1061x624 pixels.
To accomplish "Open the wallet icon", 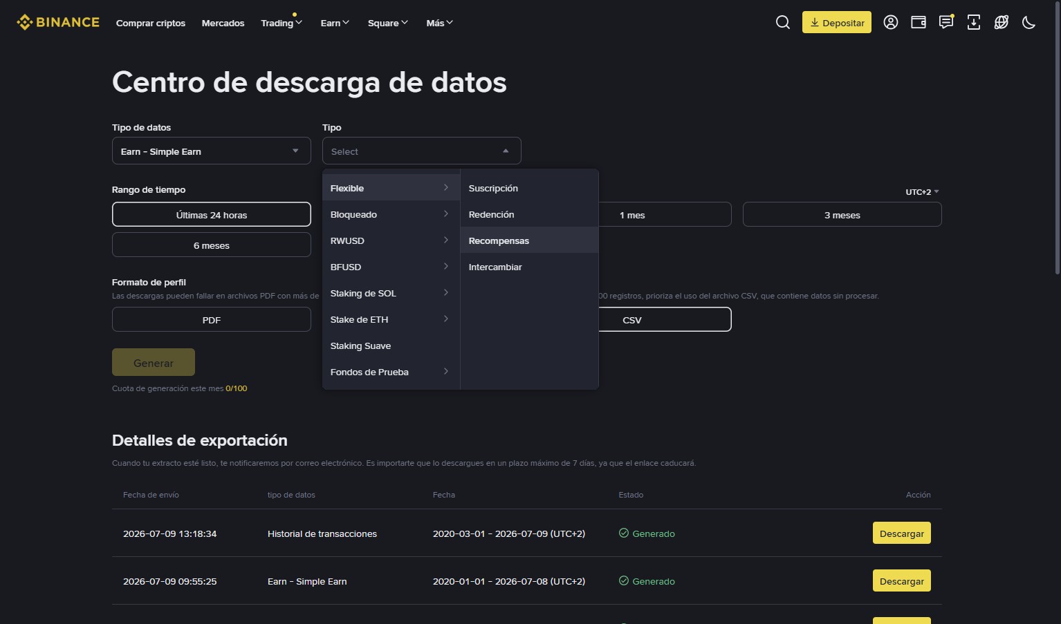I will coord(919,22).
